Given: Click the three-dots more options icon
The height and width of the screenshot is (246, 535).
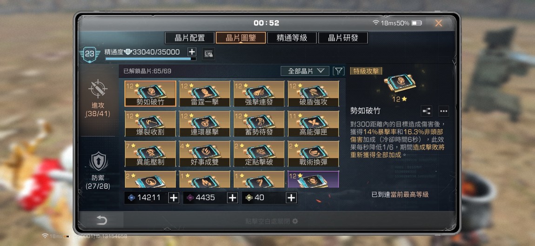Looking at the screenshot, I should tap(443, 111).
